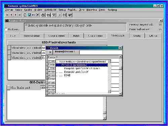168x126 pixels.
Task: Go to first record using toolbar arrow
Action: pyautogui.click(x=7, y=15)
